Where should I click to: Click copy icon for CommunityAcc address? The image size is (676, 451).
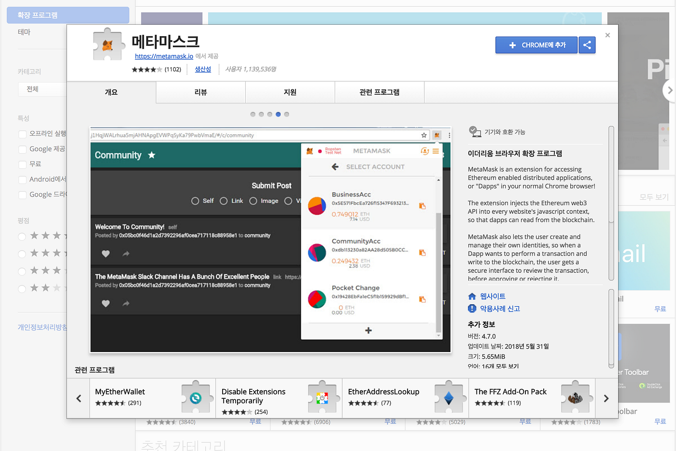click(x=422, y=253)
